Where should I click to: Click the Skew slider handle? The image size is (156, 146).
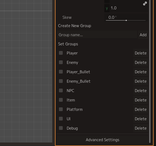(126, 20)
